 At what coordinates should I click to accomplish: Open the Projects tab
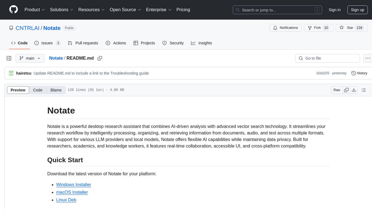(x=144, y=43)
